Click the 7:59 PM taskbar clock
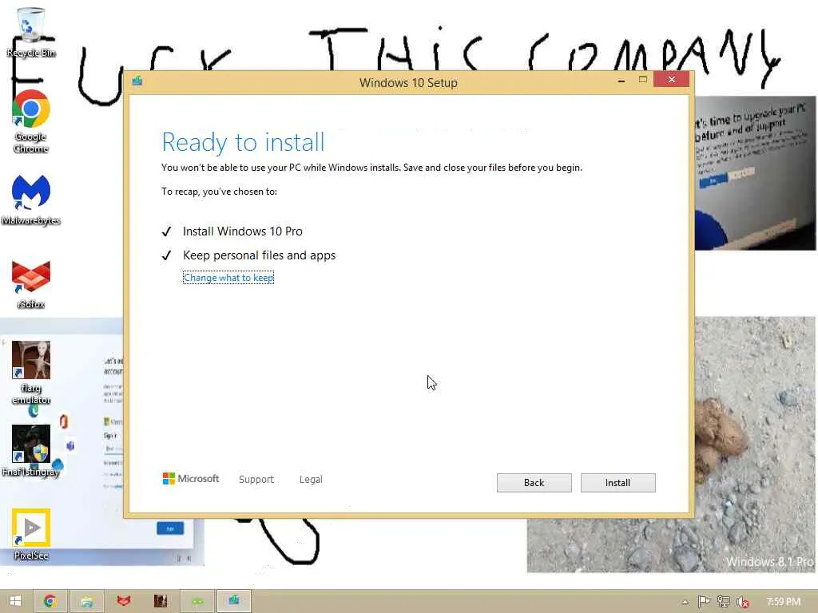The width and height of the screenshot is (818, 613). click(x=784, y=602)
